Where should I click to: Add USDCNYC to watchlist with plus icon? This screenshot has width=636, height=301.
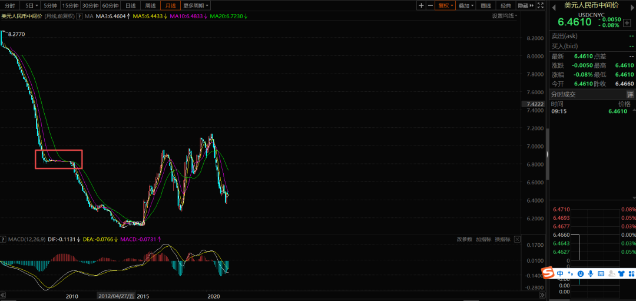[x=626, y=23]
